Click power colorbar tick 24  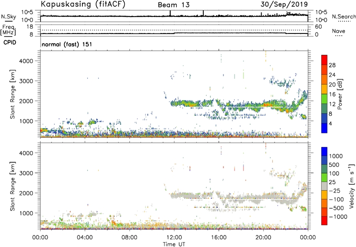tap(332, 75)
